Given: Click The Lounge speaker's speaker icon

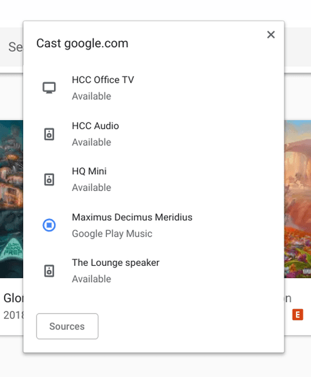Looking at the screenshot, I should [49, 271].
